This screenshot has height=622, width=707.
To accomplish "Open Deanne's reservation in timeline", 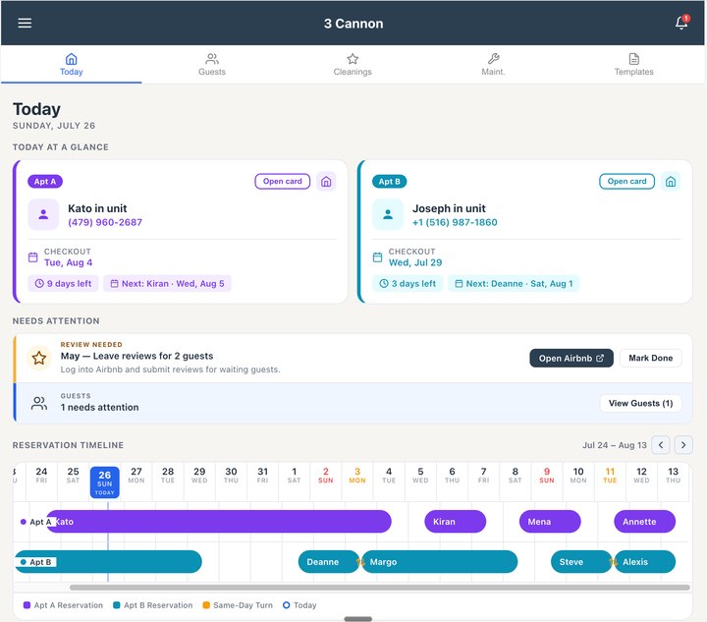I will (329, 562).
